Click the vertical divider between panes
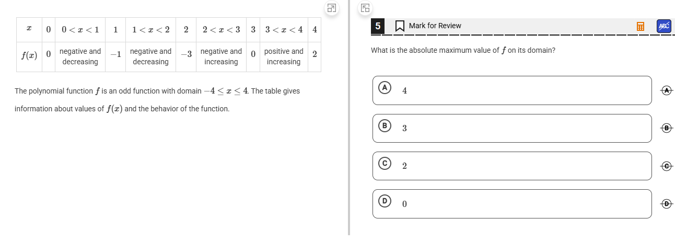The width and height of the screenshot is (675, 242). coord(348,120)
